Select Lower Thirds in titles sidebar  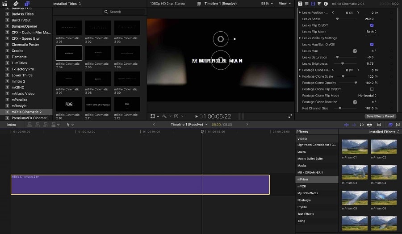click(22, 75)
